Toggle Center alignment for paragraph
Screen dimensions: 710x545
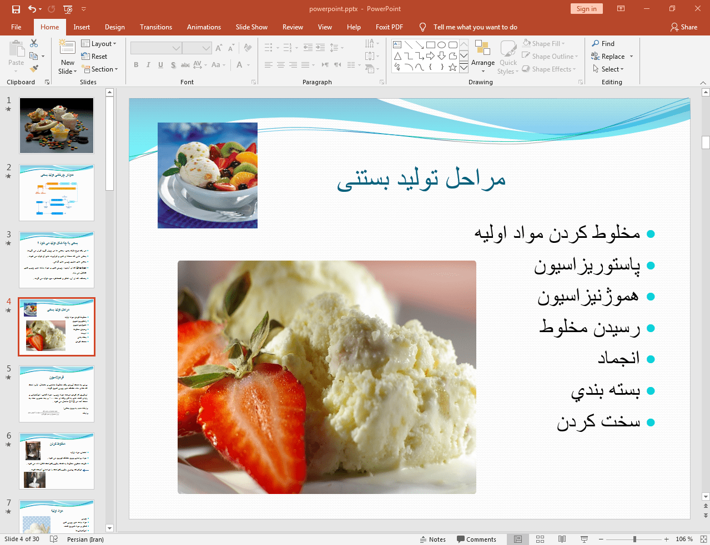[x=281, y=65]
